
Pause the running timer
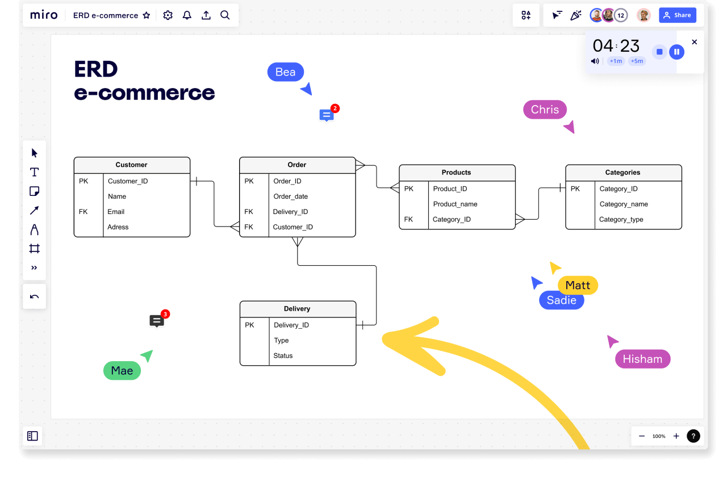click(676, 52)
